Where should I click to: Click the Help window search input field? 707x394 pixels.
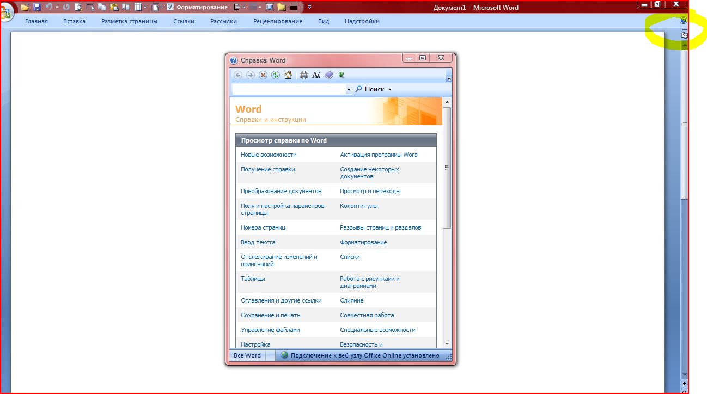pos(289,89)
